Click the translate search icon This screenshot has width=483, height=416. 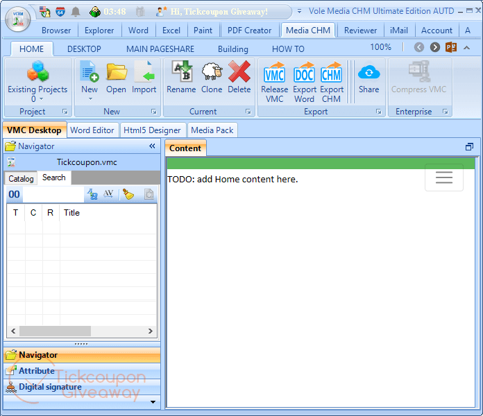[x=92, y=194]
